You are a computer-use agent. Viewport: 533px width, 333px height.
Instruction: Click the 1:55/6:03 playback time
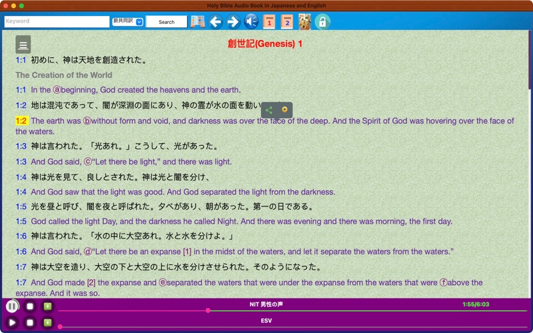pyautogui.click(x=476, y=304)
